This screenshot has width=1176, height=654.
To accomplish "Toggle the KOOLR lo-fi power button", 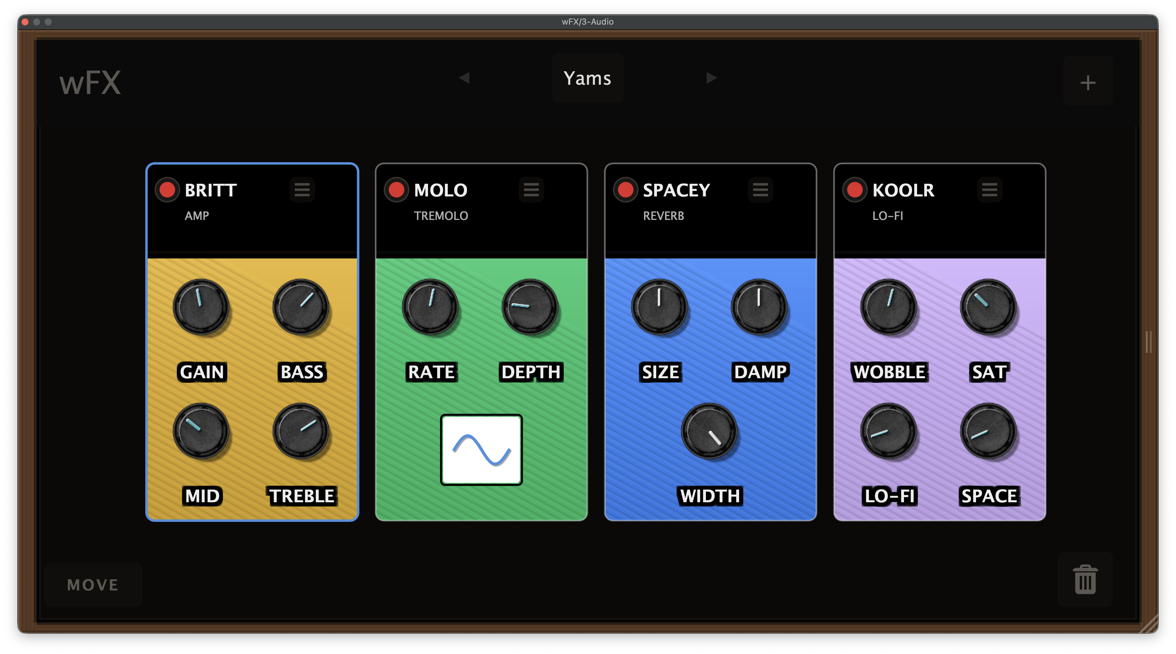I will (x=855, y=190).
